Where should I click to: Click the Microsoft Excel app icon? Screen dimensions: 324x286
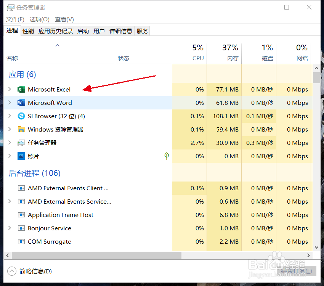click(x=21, y=90)
